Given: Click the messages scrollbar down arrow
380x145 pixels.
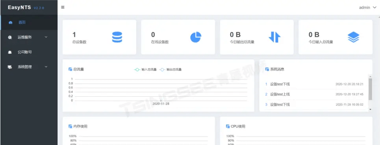Looking at the screenshot, I should [x=370, y=110].
